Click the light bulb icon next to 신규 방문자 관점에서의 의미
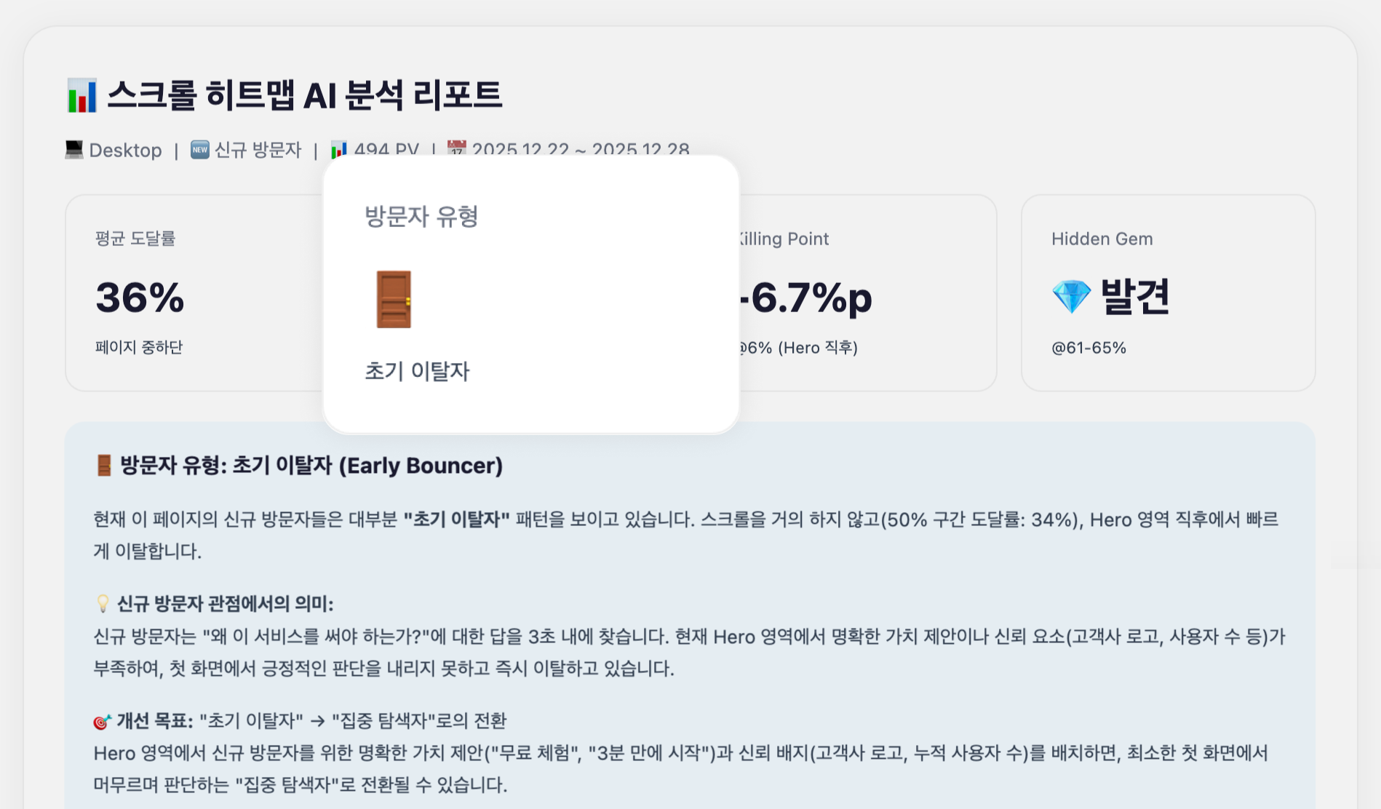The width and height of the screenshot is (1381, 809). pos(103,603)
